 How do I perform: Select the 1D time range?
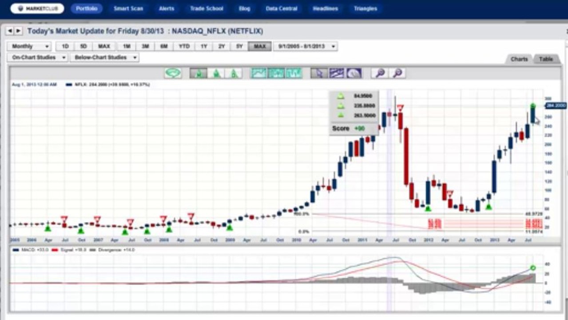pos(65,46)
